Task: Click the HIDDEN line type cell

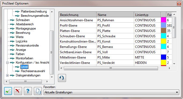Action: [x=147, y=63]
